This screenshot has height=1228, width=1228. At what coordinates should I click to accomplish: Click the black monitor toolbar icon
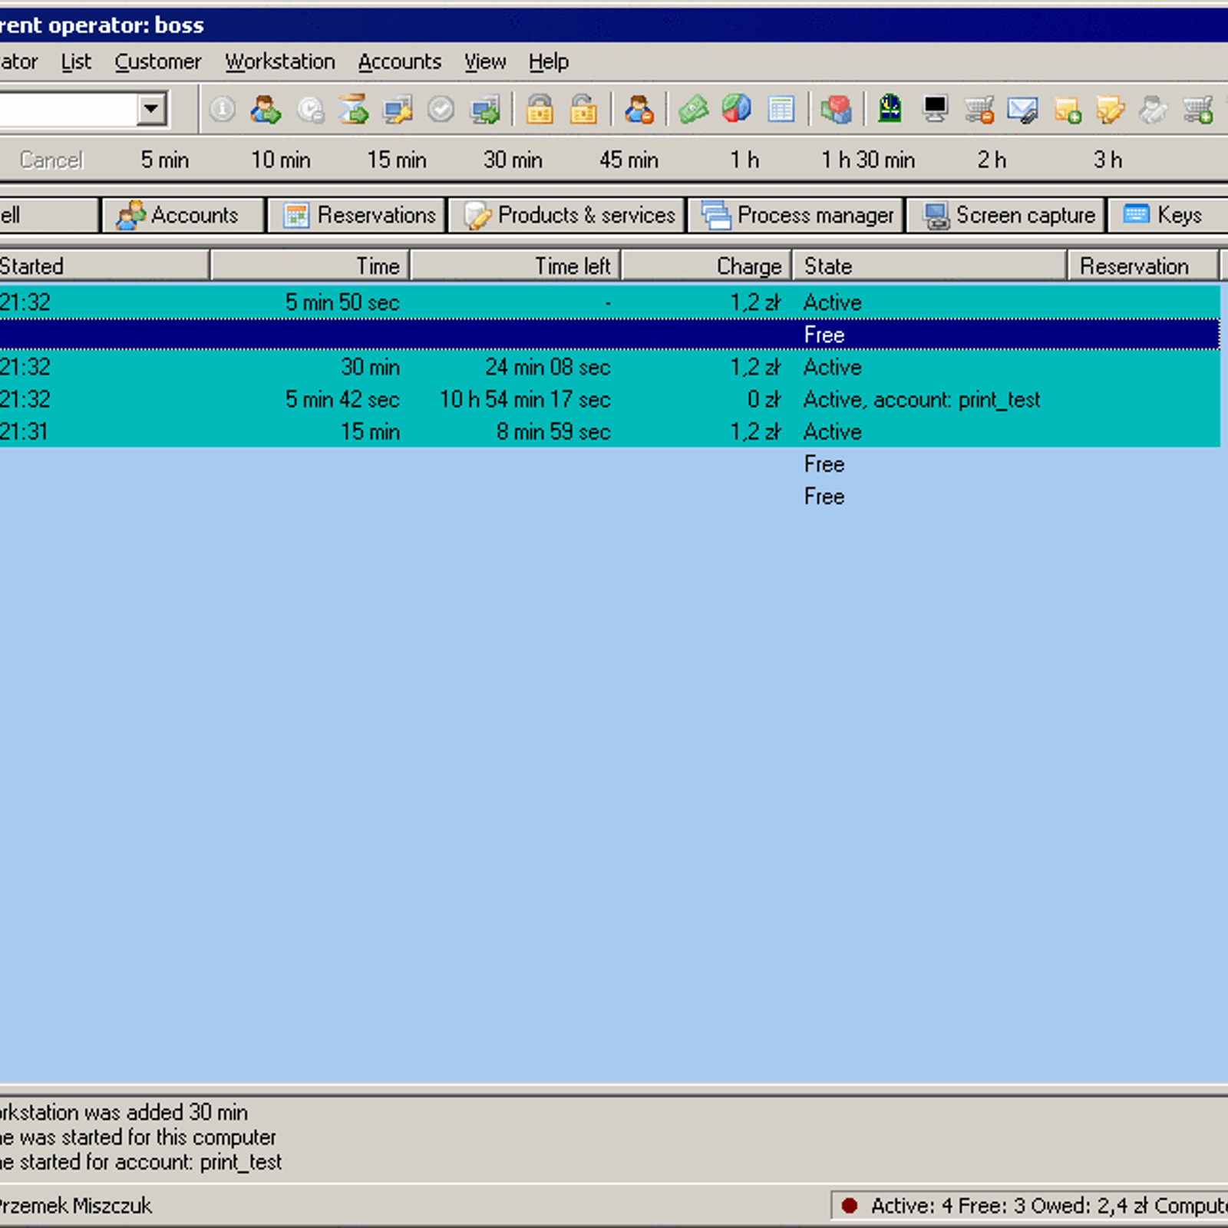click(935, 110)
